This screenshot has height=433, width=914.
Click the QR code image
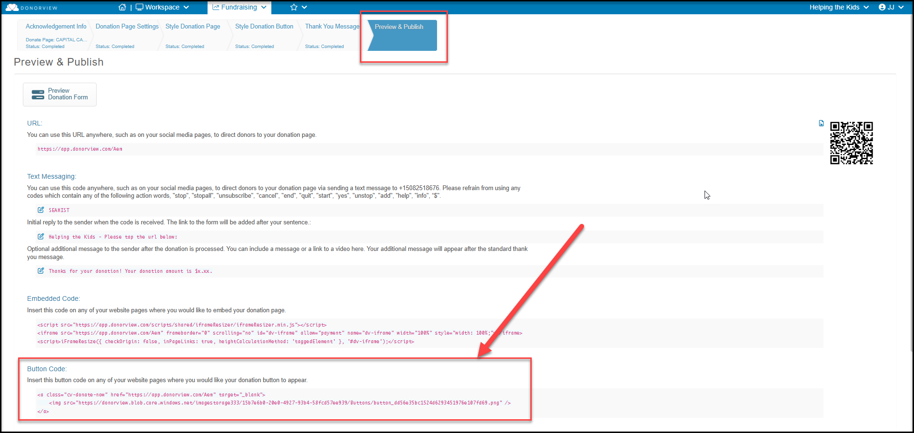851,143
